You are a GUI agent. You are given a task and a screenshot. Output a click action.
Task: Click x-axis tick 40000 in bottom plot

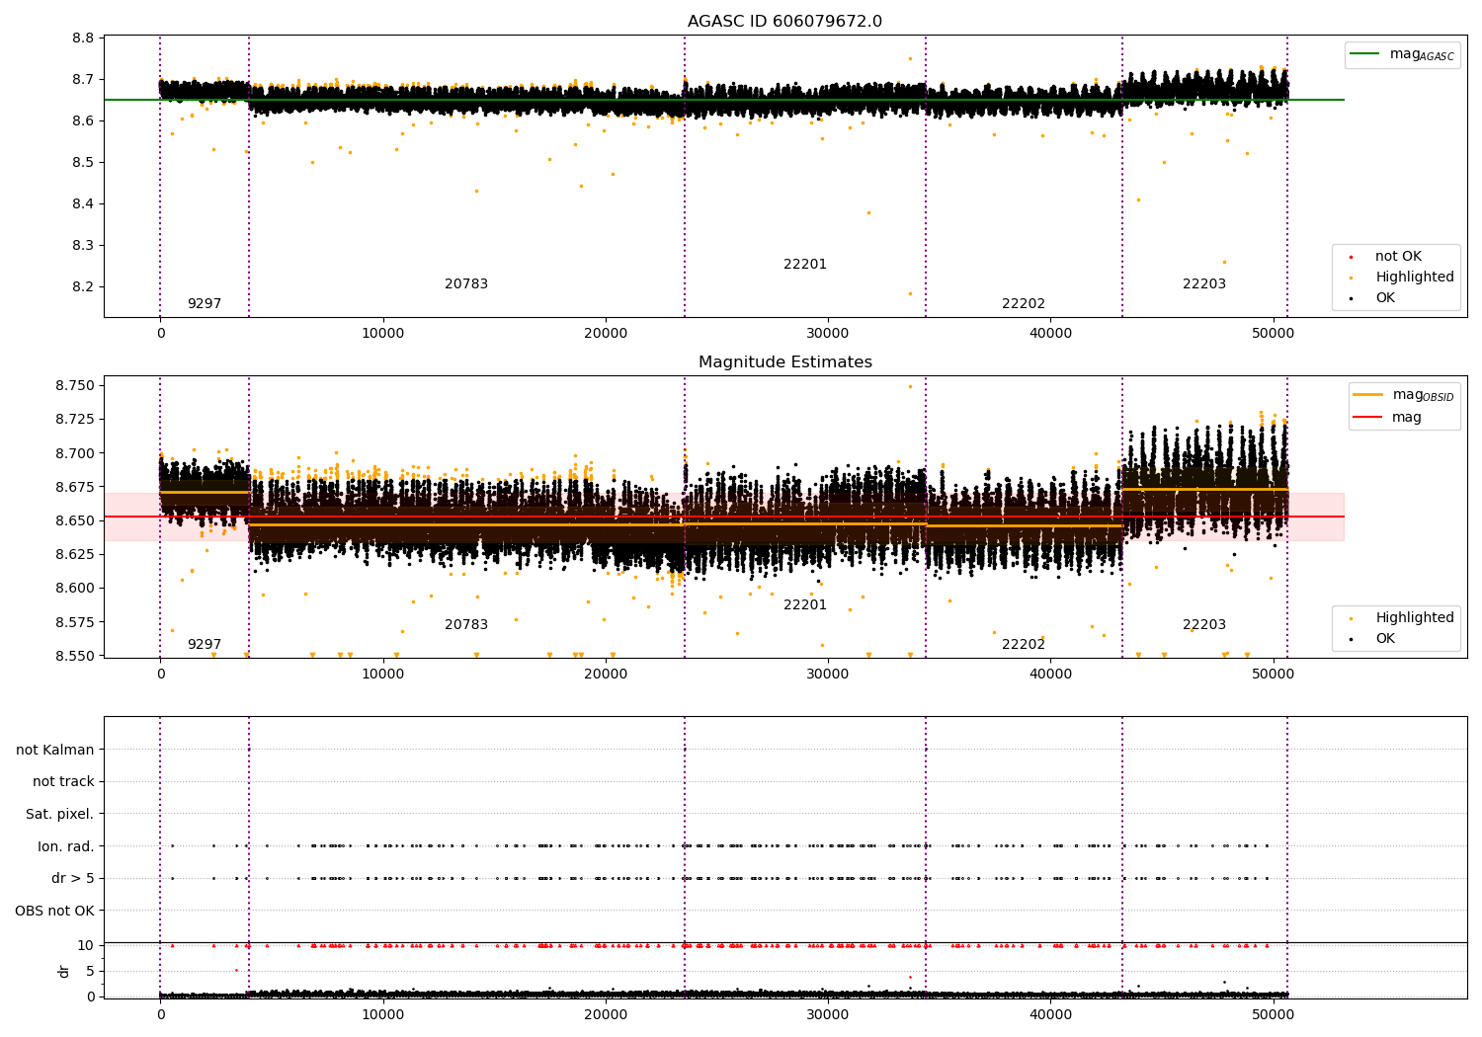click(x=1050, y=1015)
